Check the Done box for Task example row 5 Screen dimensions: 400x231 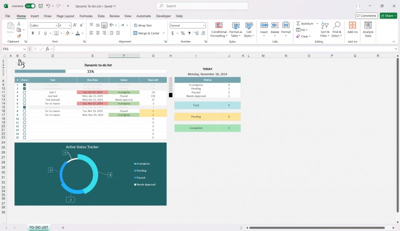pyautogui.click(x=24, y=100)
